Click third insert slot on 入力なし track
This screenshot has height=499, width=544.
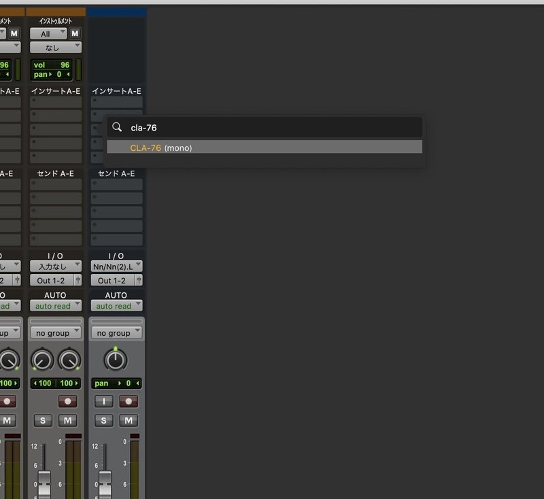click(x=56, y=130)
